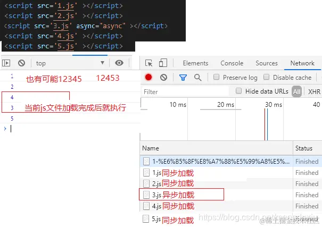Image resolution: width=322 pixels, height=227 pixels.
Task: Stop recording with the red record button
Action: (x=148, y=77)
